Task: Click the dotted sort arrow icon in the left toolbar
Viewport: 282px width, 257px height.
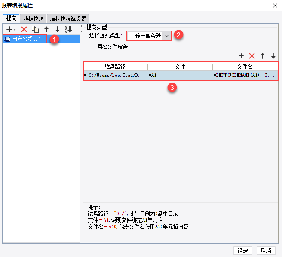Action: point(68,29)
